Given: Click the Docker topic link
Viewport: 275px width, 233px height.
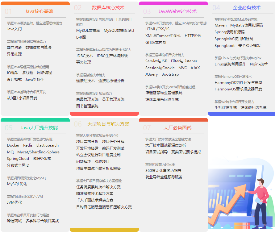Looking at the screenshot, I should (13, 145).
